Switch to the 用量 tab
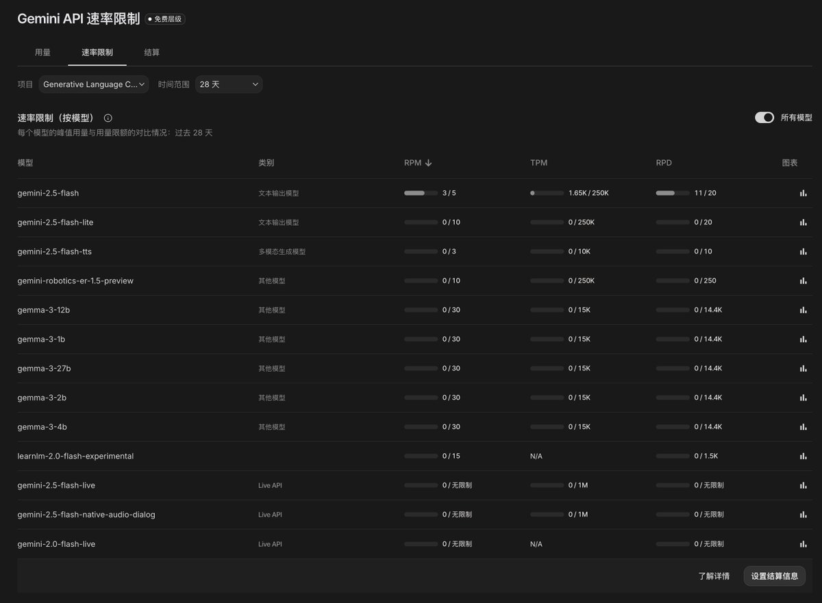The image size is (822, 603). (42, 52)
